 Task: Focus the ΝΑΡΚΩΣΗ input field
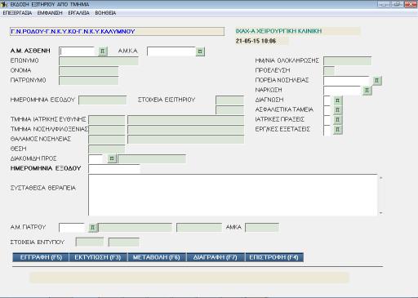343,90
